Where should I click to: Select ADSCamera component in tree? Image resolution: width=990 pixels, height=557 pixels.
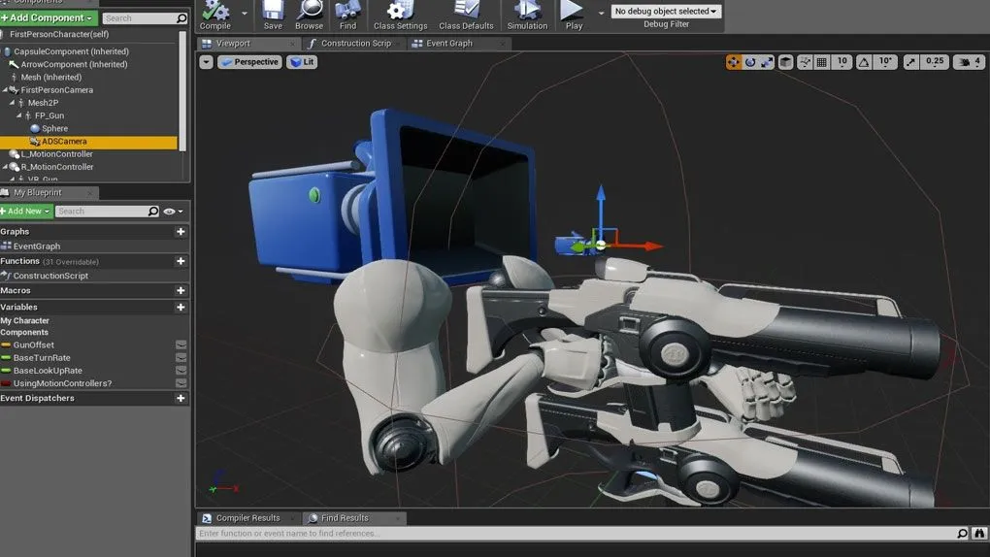click(88, 142)
